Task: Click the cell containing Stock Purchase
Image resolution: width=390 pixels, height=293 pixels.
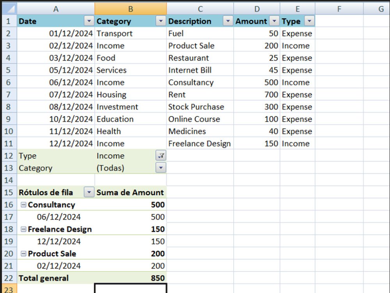Action: pyautogui.click(x=200, y=107)
